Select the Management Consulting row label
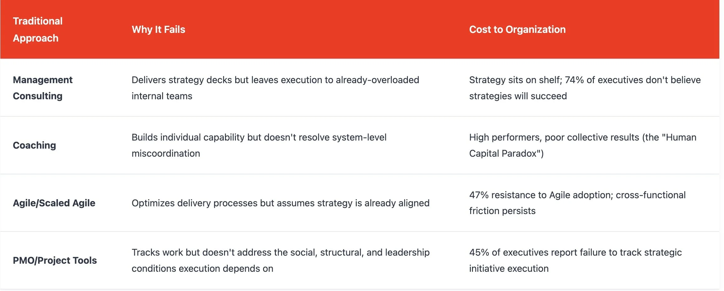 coord(42,88)
